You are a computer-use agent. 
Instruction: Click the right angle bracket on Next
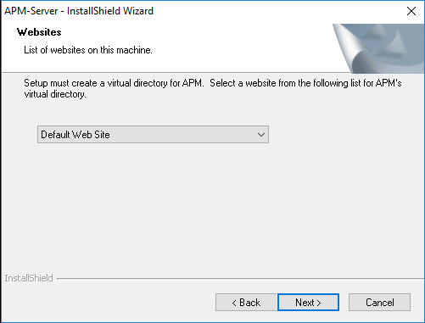319,303
